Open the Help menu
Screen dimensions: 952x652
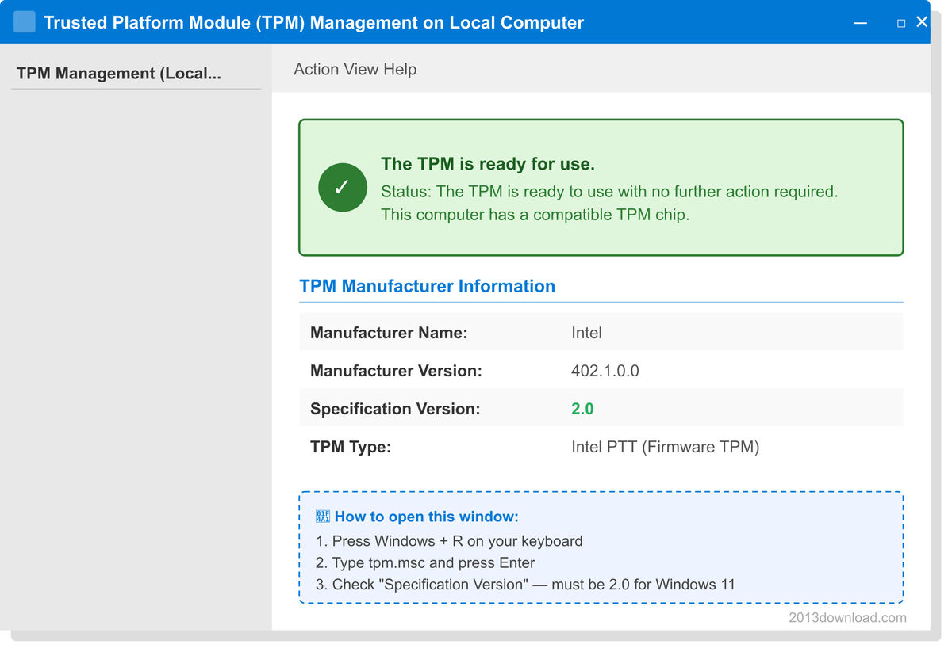click(x=400, y=70)
